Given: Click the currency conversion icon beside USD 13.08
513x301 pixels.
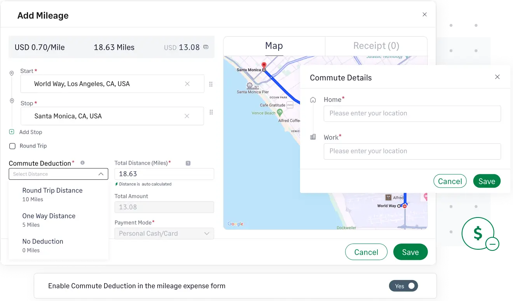Looking at the screenshot, I should (206, 47).
